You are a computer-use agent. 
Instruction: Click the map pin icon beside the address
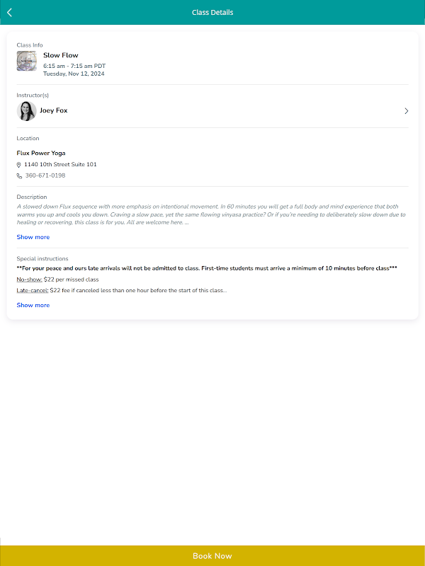[20, 165]
